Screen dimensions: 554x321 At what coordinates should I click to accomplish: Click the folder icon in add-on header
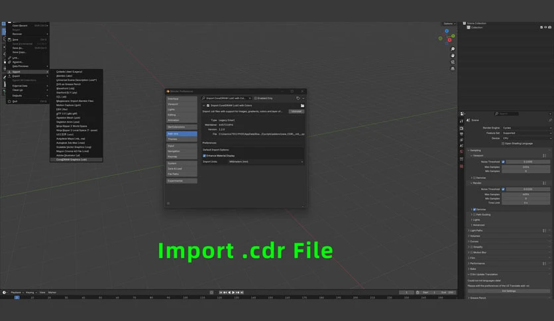pos(302,105)
